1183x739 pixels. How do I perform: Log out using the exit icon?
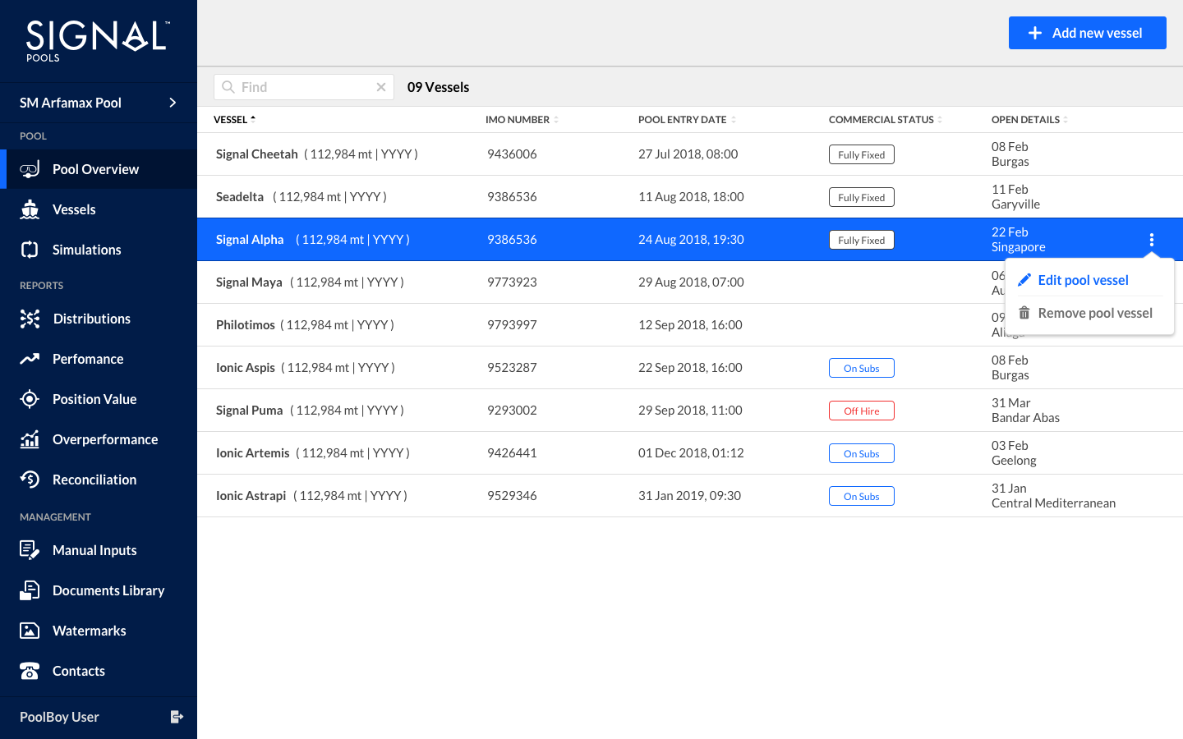[177, 717]
